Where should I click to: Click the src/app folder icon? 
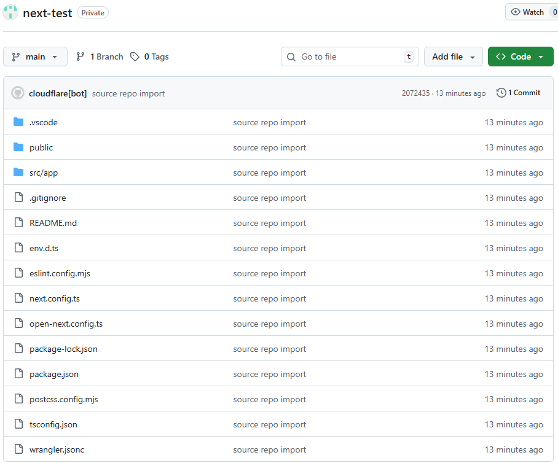18,173
